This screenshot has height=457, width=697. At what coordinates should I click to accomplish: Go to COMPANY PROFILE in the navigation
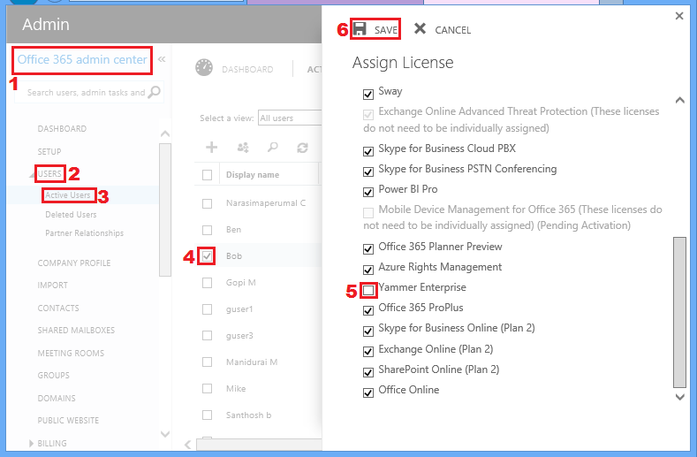click(x=74, y=263)
